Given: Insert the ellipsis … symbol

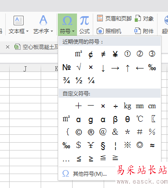Looking at the screenshot, I should click(x=66, y=161).
